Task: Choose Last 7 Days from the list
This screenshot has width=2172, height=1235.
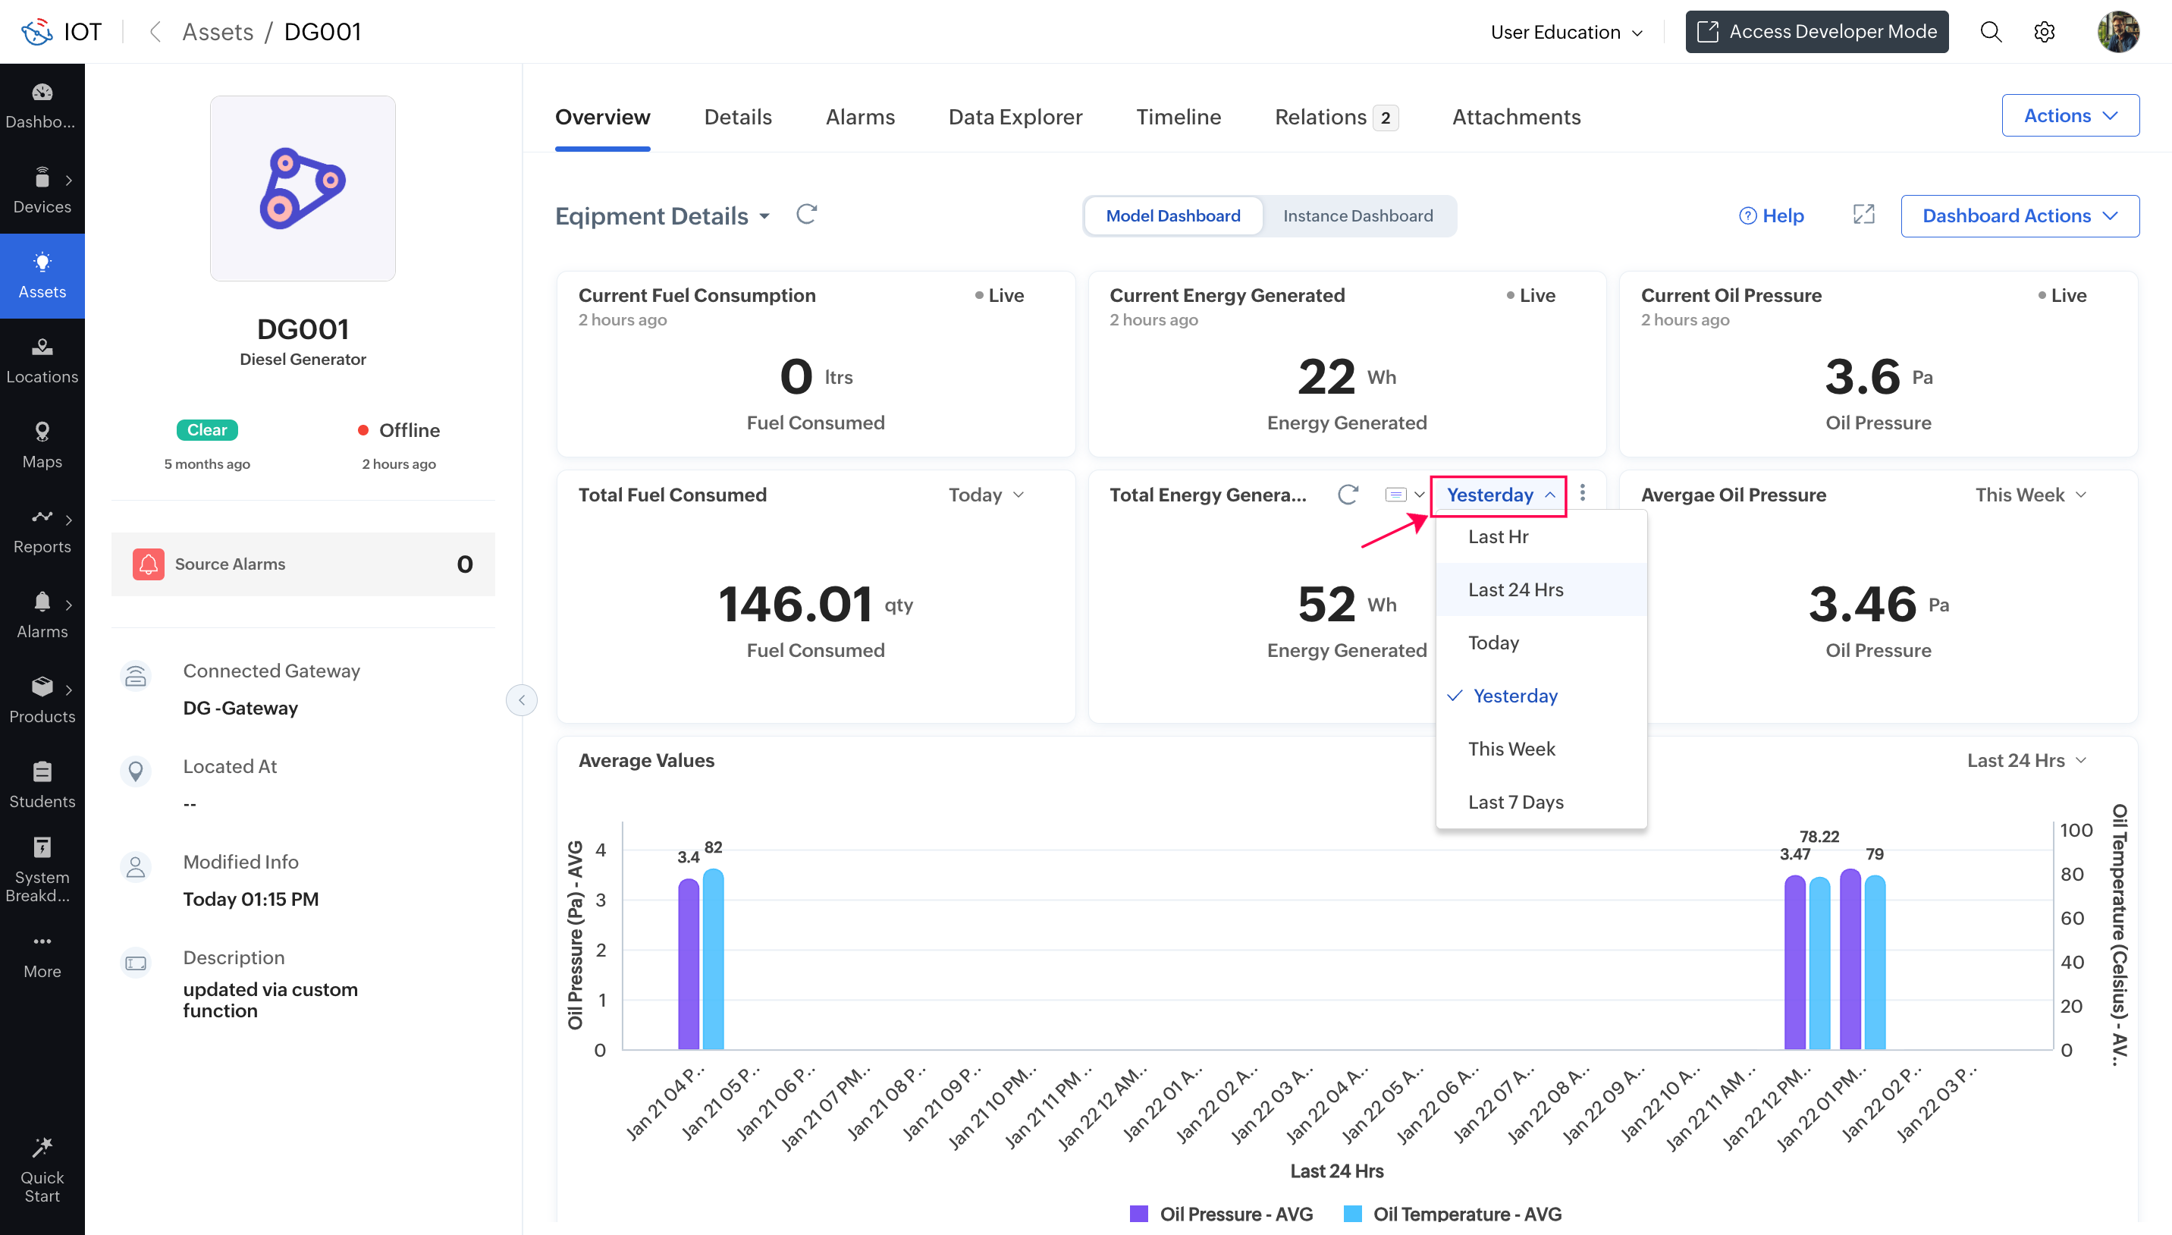Action: pos(1515,802)
